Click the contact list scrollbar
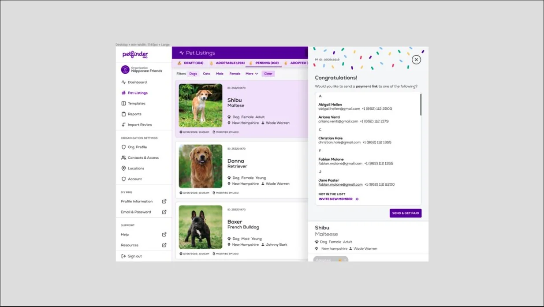Screen dimensions: 544x307 [x=421, y=105]
